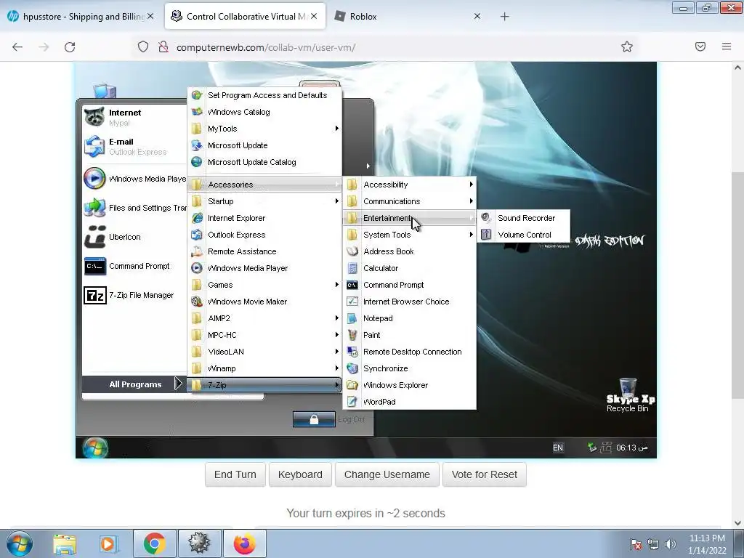Viewport: 744px width, 558px height.
Task: Click the host volume speaker icon
Action: click(670, 544)
